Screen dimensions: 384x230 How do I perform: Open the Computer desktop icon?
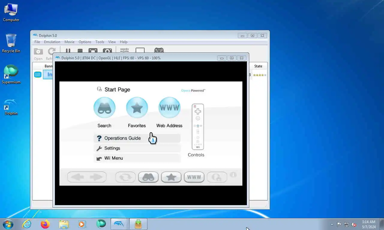click(11, 13)
